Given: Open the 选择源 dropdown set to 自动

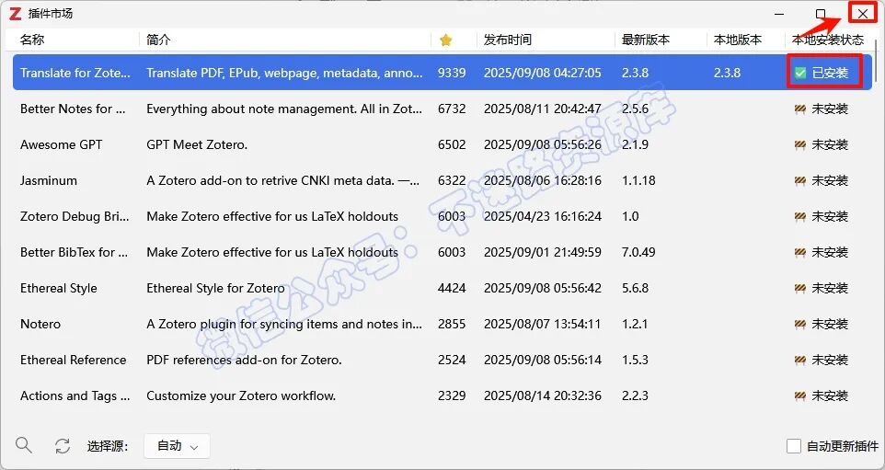Looking at the screenshot, I should 178,446.
